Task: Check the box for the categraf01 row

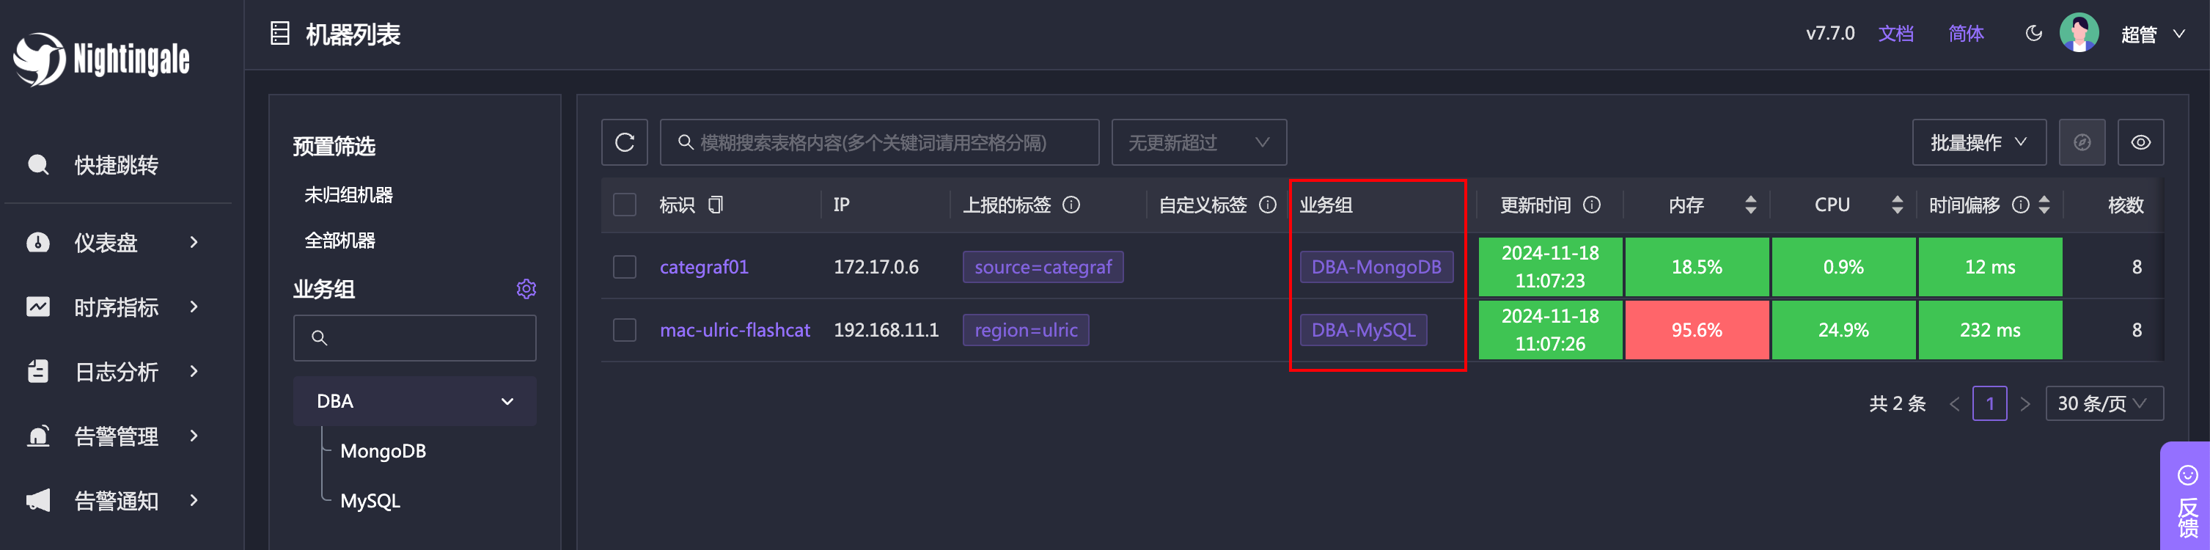Action: click(x=625, y=267)
